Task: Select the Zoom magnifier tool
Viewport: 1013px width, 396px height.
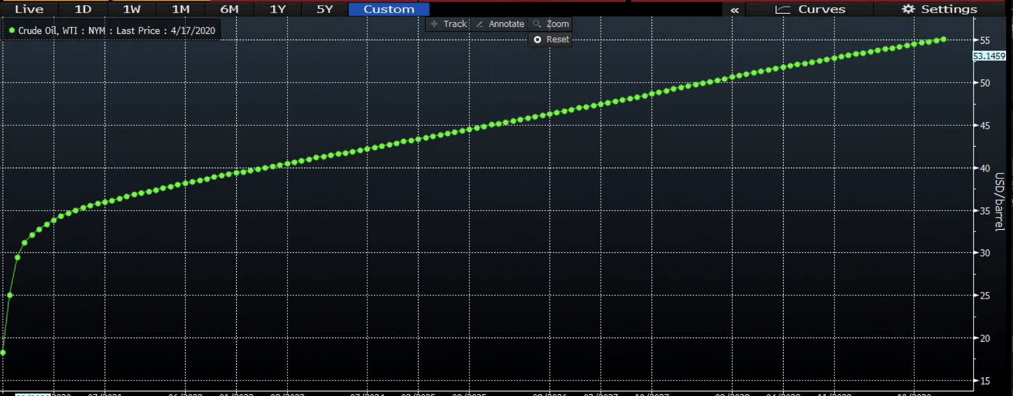Action: tap(551, 24)
